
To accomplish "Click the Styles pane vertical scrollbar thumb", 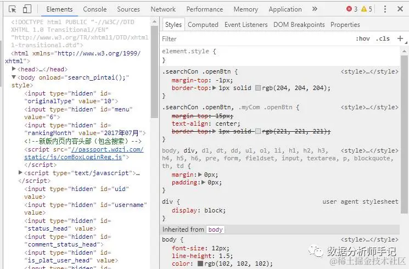I will coord(404,134).
